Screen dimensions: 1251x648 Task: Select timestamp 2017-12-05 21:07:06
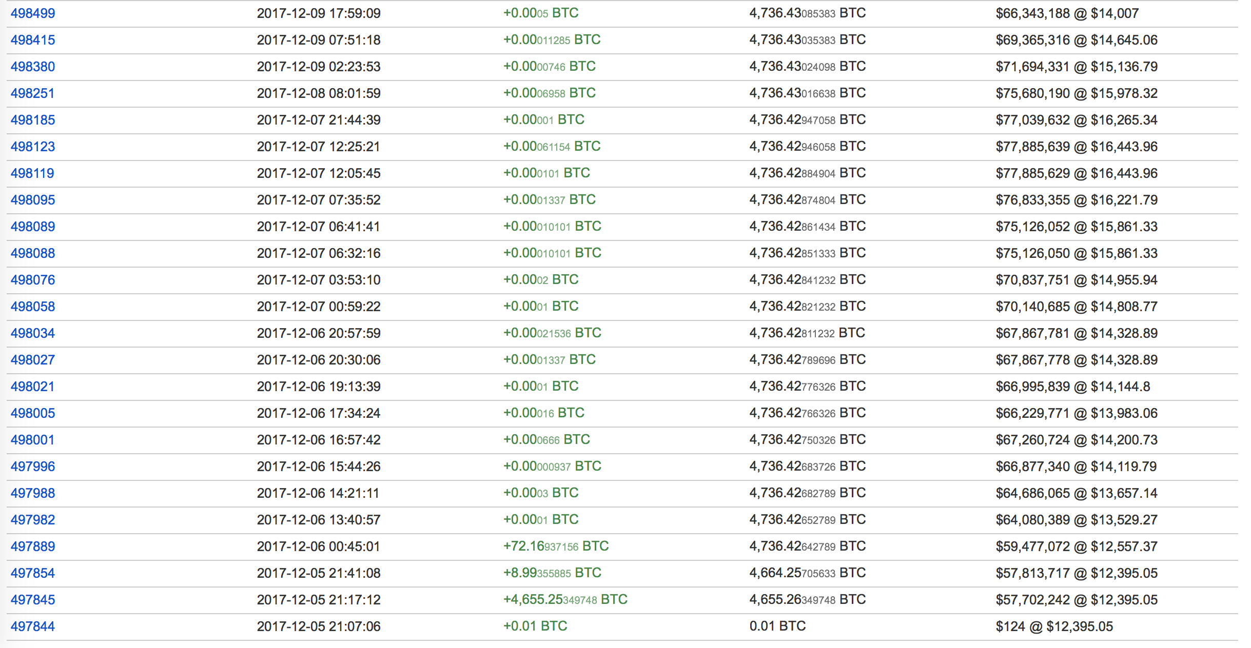pyautogui.click(x=319, y=626)
